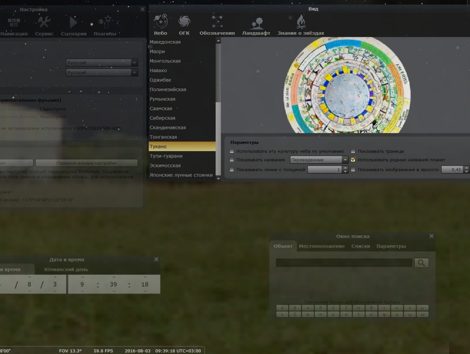This screenshot has width=470, height=354.
Task: Close the Окно поиска window
Action: pos(431,236)
